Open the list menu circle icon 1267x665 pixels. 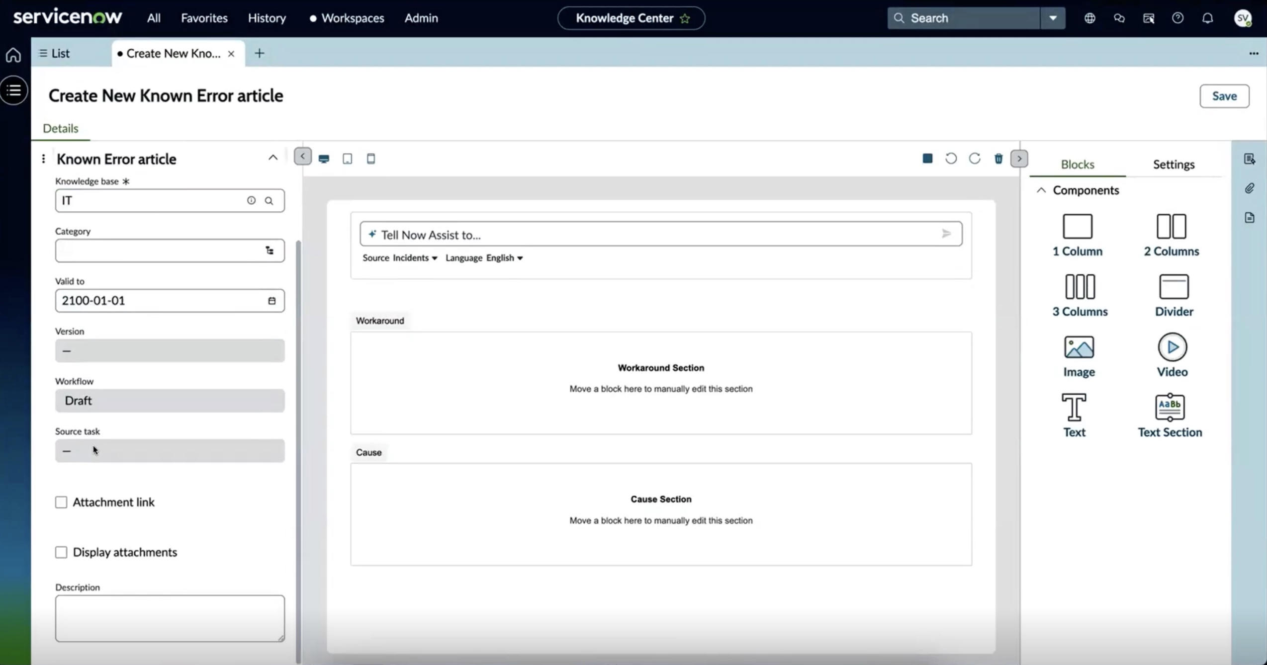[x=14, y=90]
